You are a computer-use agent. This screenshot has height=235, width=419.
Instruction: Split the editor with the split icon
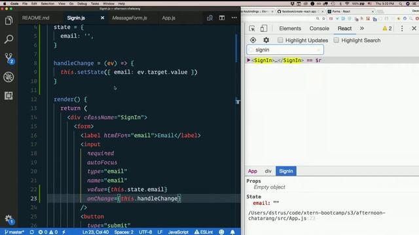coord(222,18)
